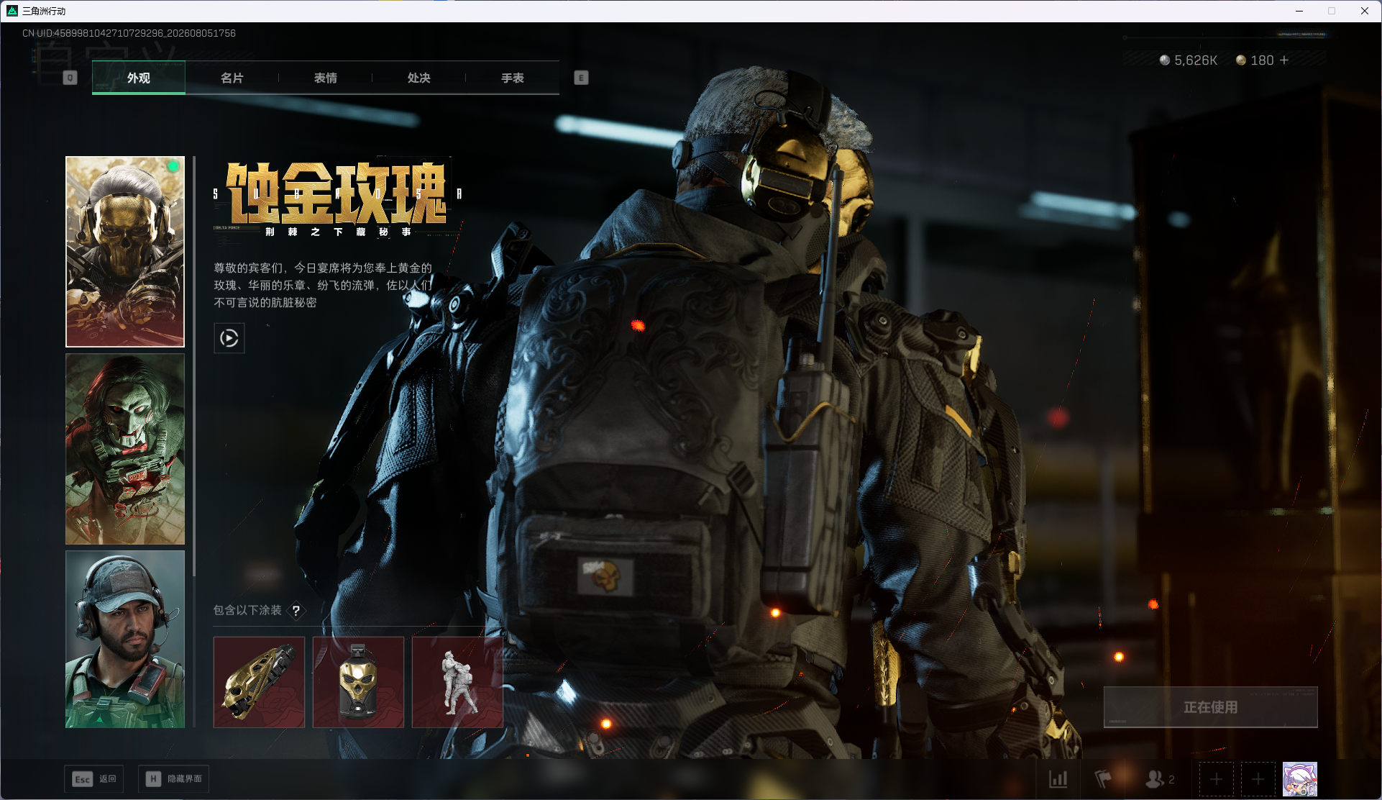This screenshot has height=800, width=1382.
Task: Click the CN UID text at top
Action: click(x=129, y=33)
